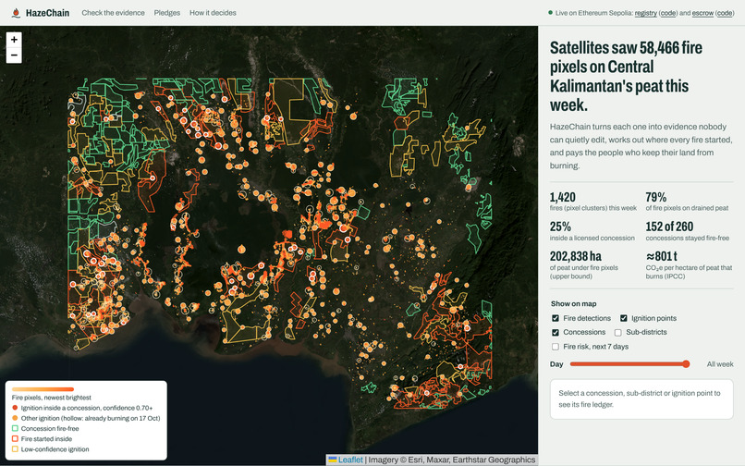This screenshot has height=466, width=745.
Task: Open the Pledges nav item
Action: pos(166,13)
